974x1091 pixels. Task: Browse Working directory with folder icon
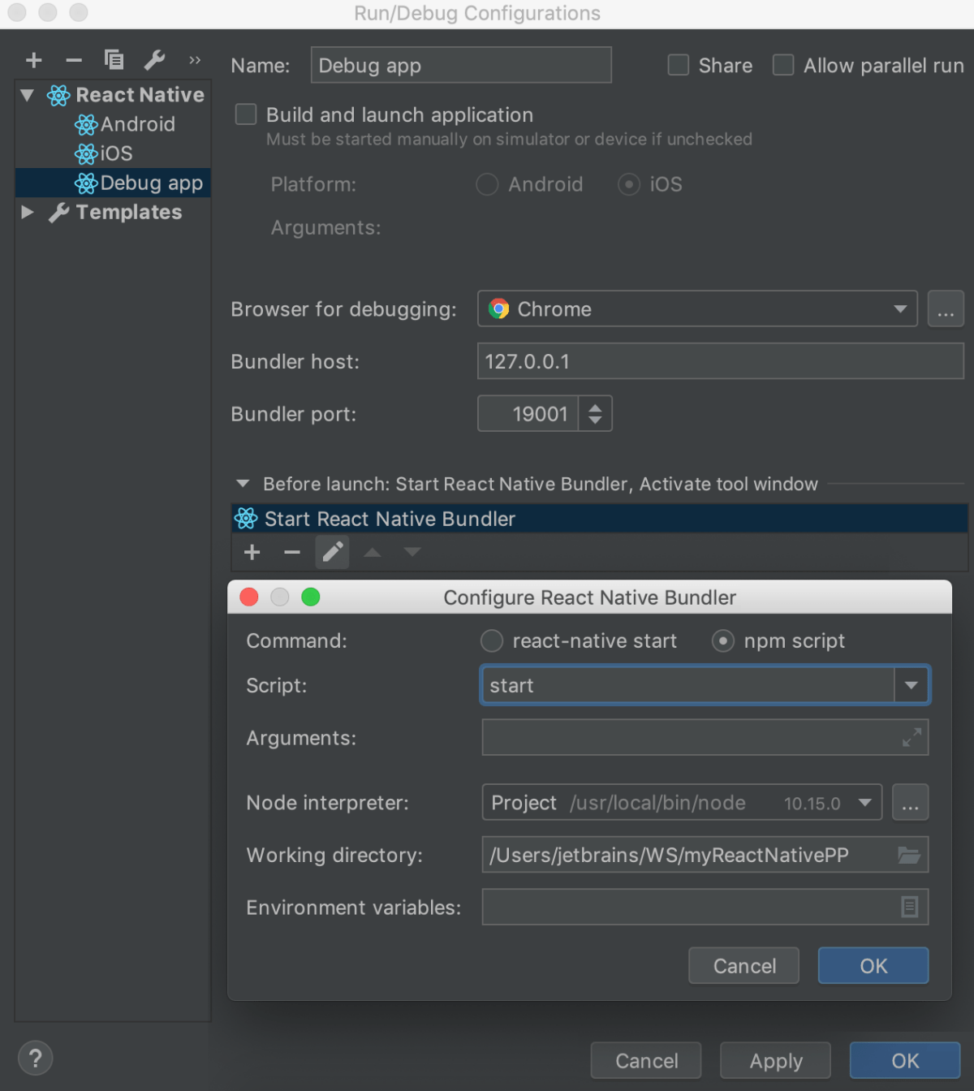(x=909, y=855)
